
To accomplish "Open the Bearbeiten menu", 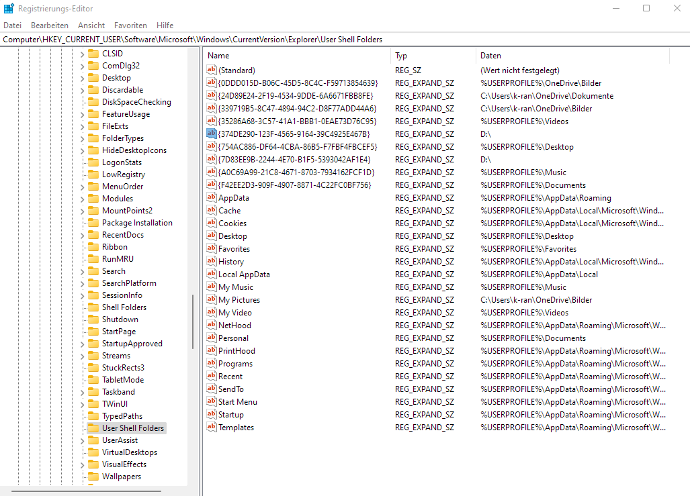I will tap(50, 26).
